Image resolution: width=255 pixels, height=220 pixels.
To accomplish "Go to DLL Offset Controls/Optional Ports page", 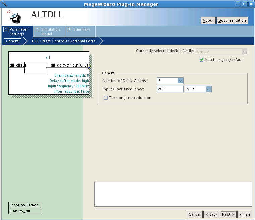I will [63, 41].
